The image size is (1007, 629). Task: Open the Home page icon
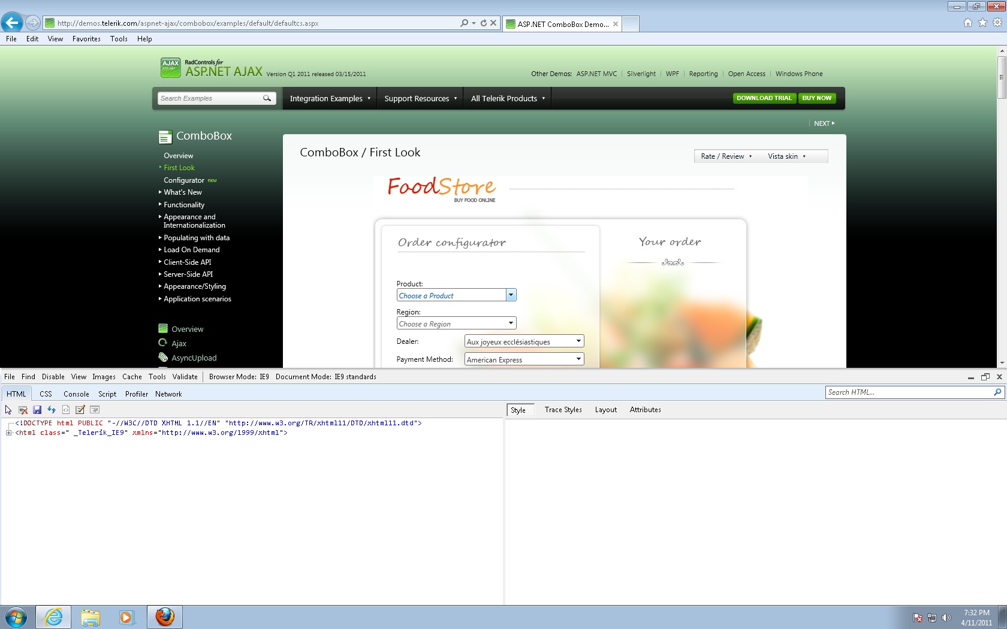coord(968,23)
